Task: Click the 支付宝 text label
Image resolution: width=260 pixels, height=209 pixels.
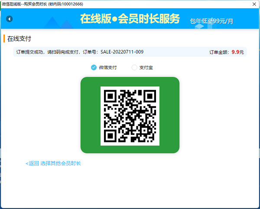Action: tap(146, 68)
